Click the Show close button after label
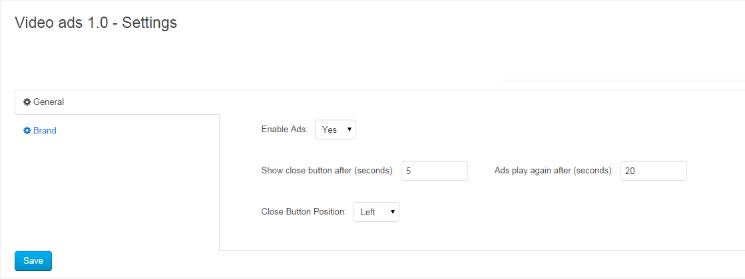This screenshot has height=279, width=745. pos(328,171)
